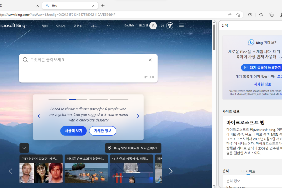Screen dimensions: 282x188
Task: Select the first carousel progress bar
Action: pyautogui.click(x=57, y=99)
